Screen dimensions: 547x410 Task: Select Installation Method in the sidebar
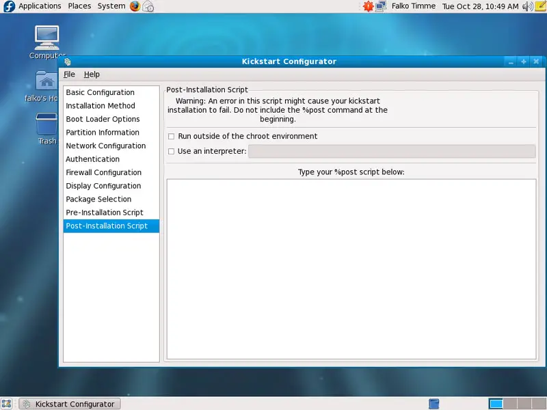(111, 106)
